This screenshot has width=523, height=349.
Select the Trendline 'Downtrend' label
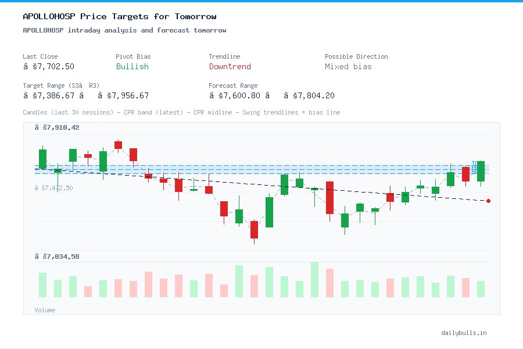[x=230, y=67]
